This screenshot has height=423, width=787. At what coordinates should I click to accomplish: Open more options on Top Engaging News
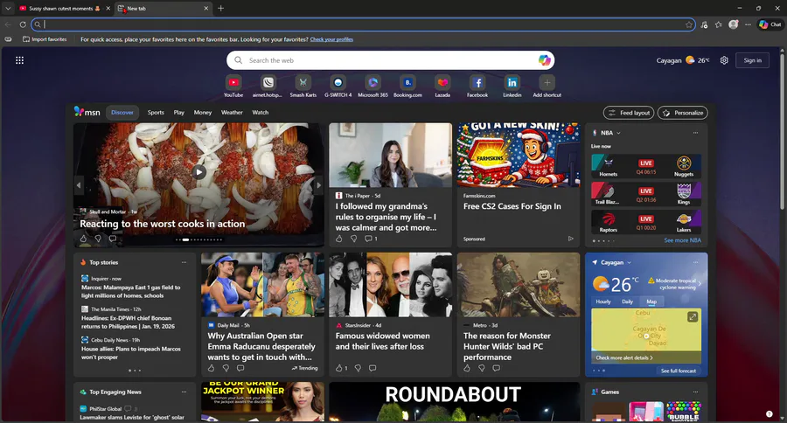(x=185, y=392)
